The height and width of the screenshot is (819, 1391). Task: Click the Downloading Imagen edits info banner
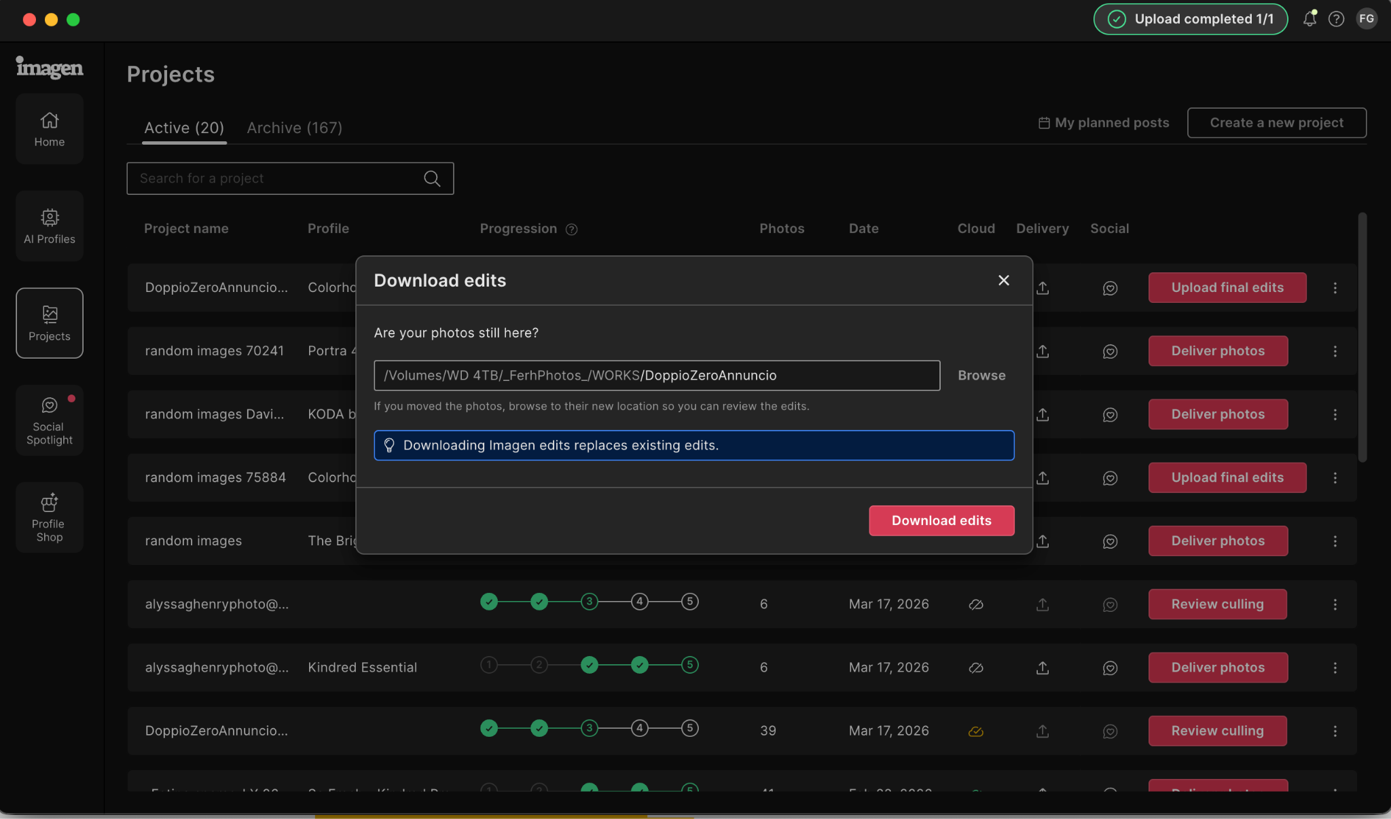coord(694,445)
